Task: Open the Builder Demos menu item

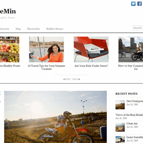Action: pos(55,29)
